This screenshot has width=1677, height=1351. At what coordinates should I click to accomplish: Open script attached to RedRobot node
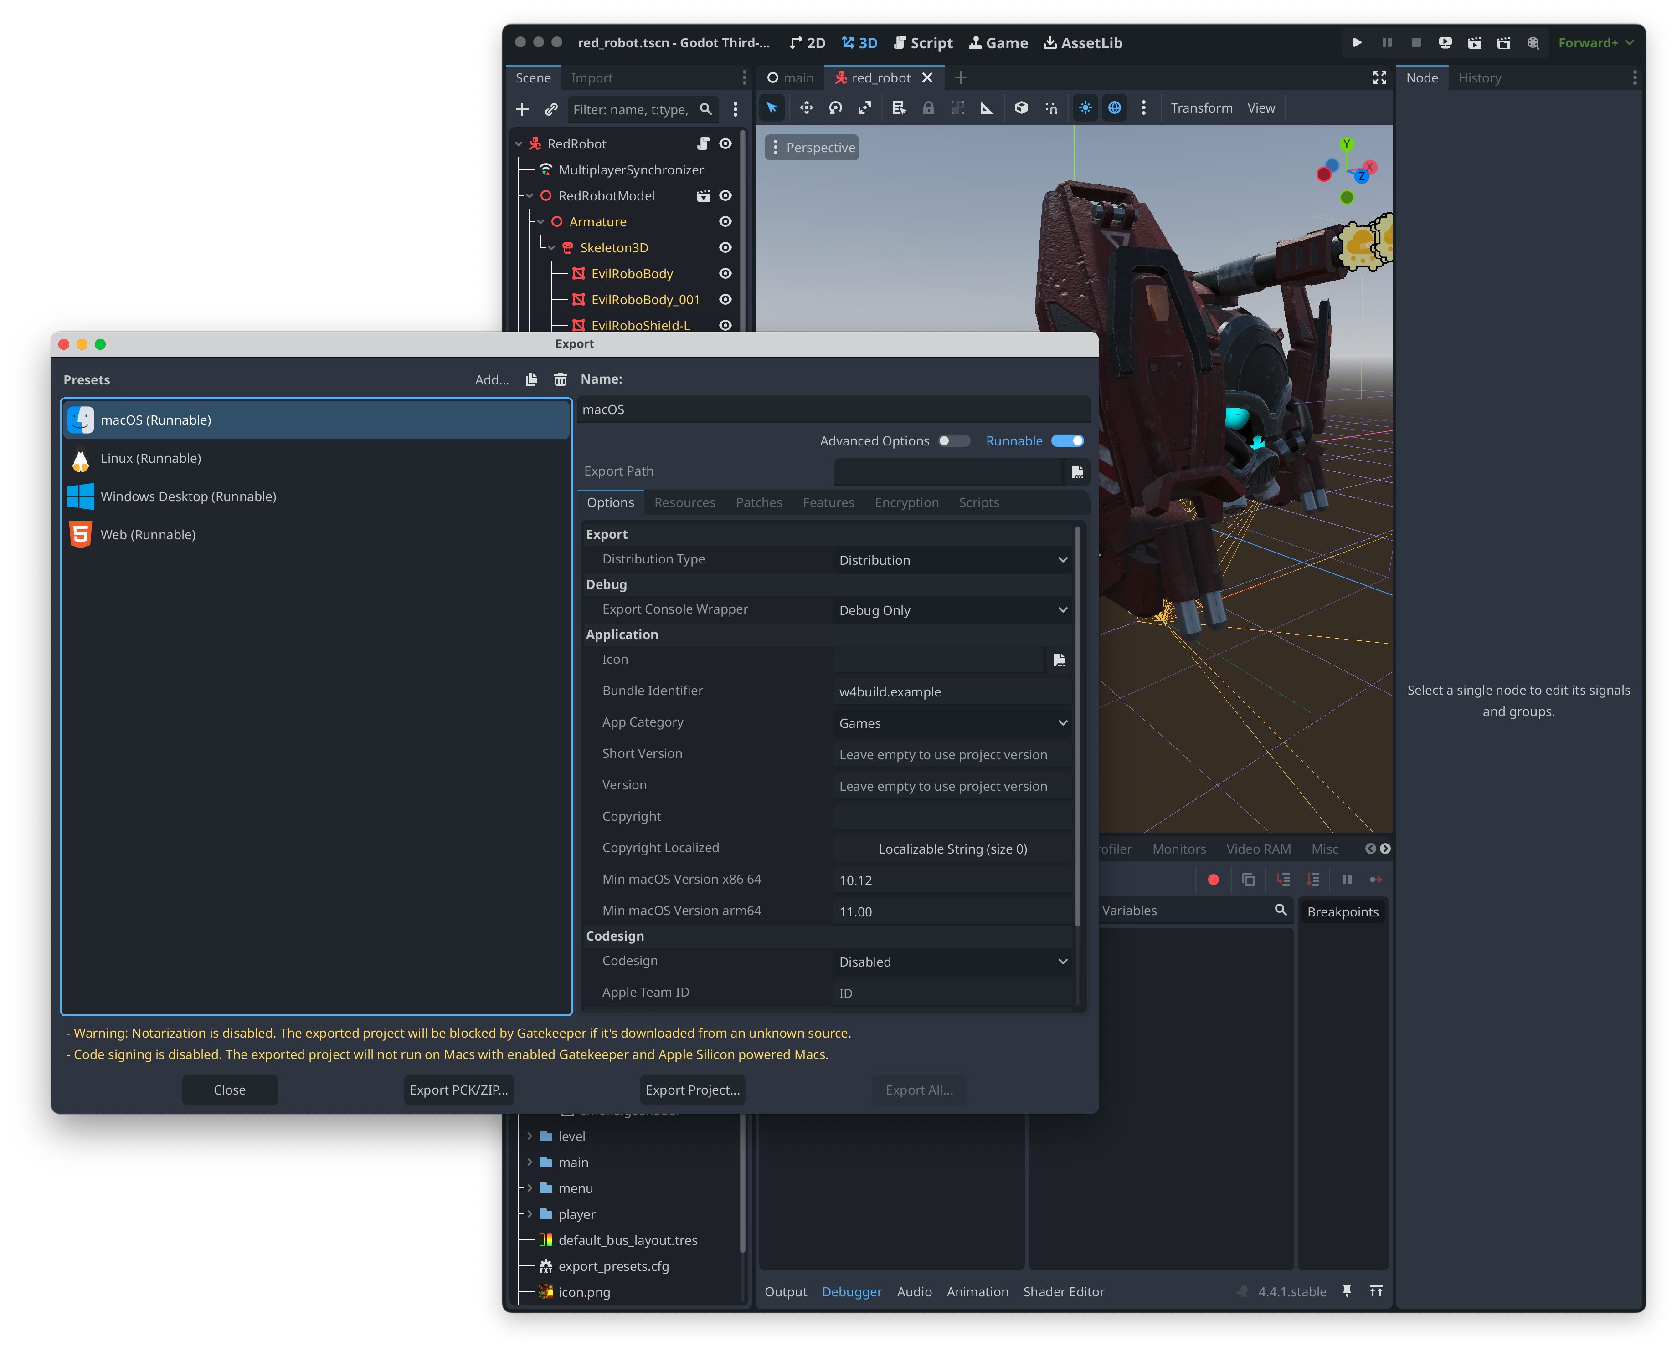click(703, 144)
